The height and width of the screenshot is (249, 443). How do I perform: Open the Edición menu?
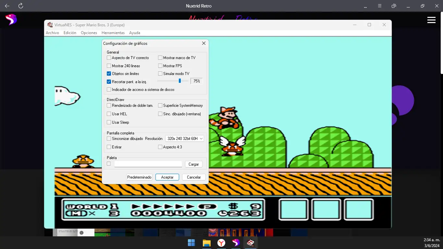click(70, 33)
